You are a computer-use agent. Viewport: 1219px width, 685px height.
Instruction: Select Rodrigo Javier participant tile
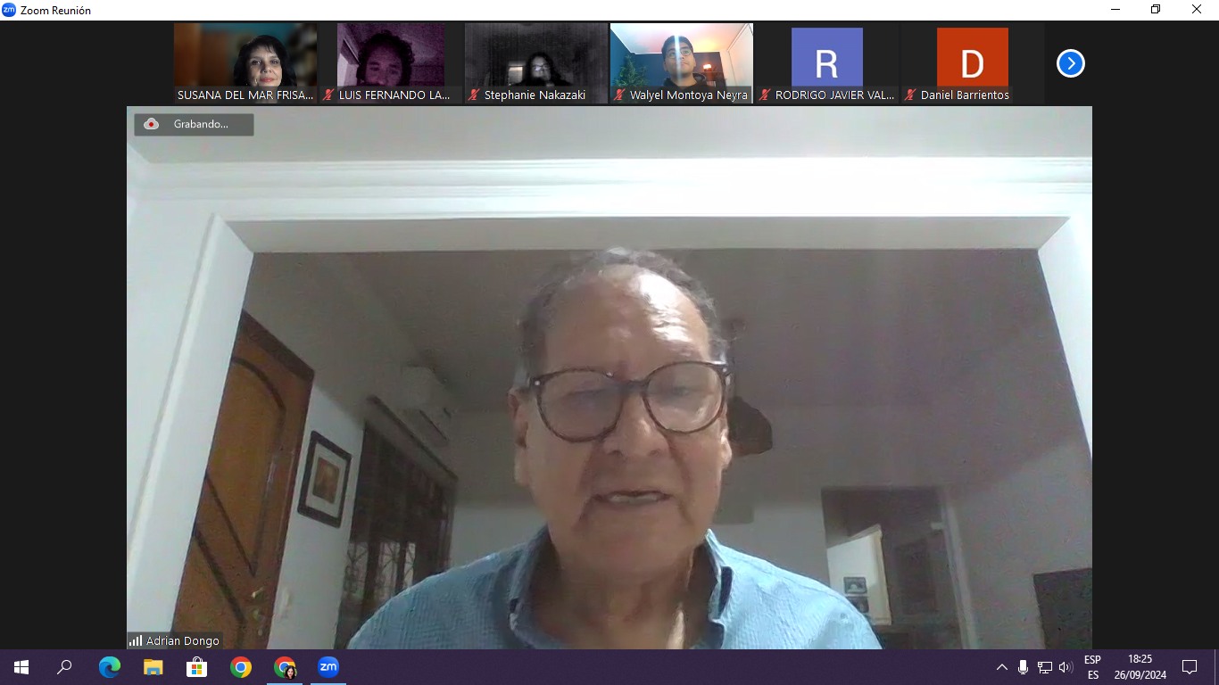827,63
